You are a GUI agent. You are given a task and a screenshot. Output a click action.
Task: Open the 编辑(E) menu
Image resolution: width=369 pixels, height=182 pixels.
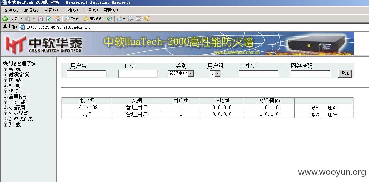(x=31, y=10)
